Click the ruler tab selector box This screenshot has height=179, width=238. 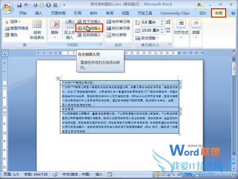tap(5, 53)
